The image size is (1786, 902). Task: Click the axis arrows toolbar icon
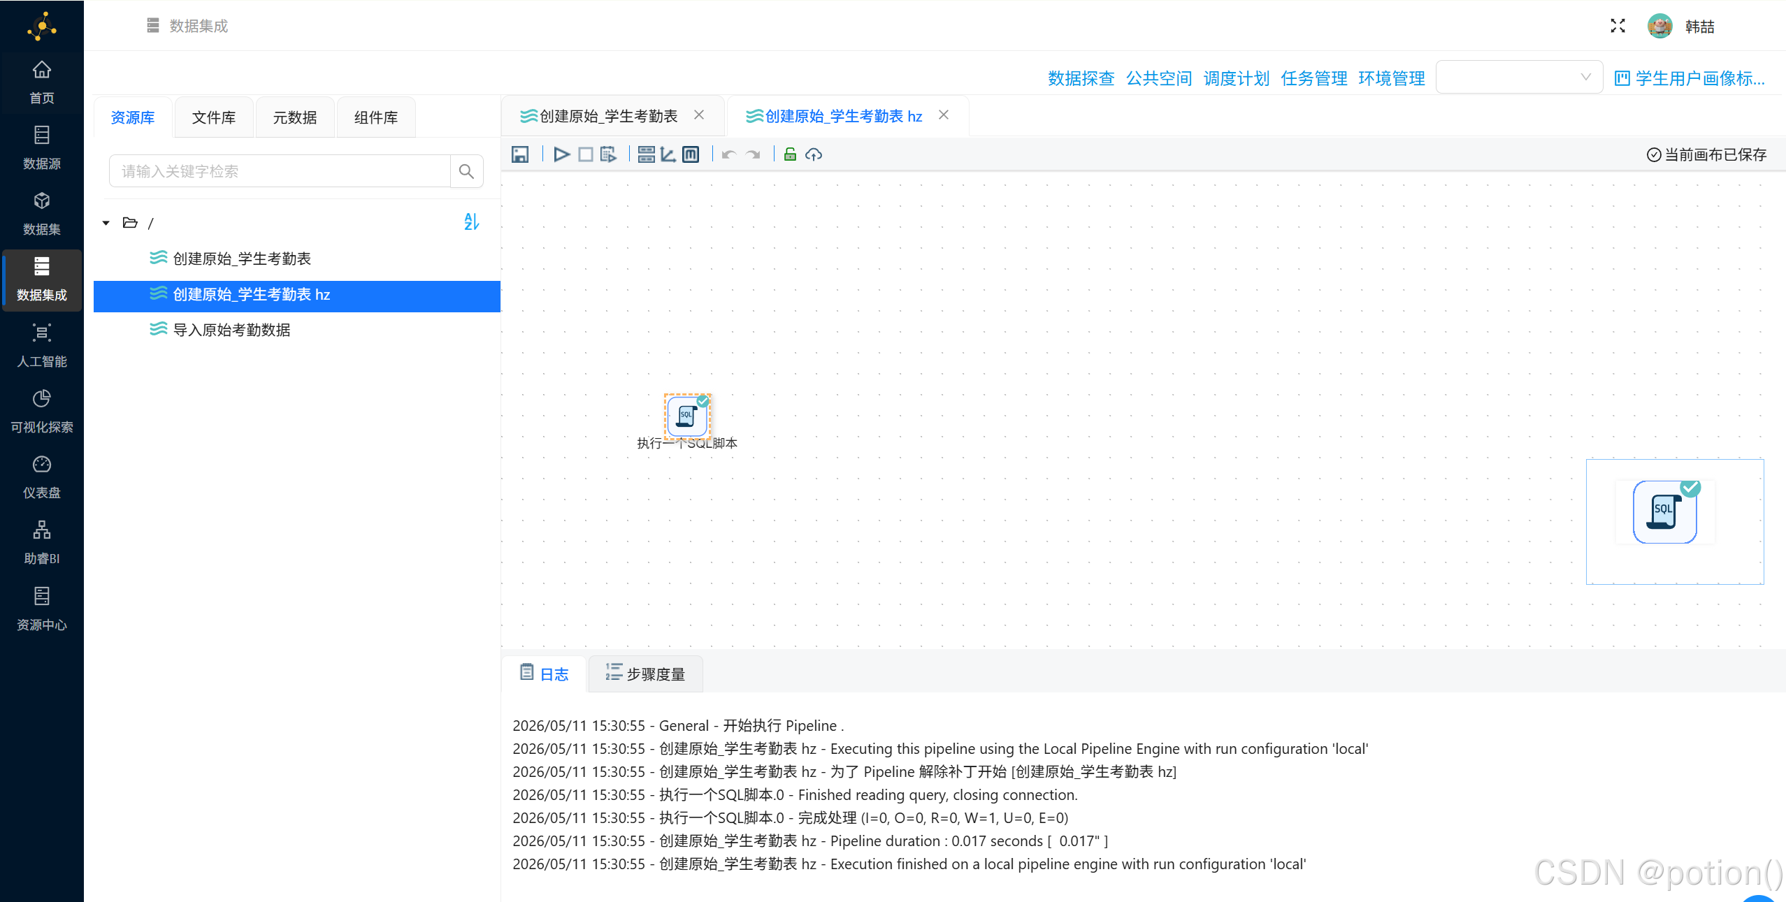point(668,154)
